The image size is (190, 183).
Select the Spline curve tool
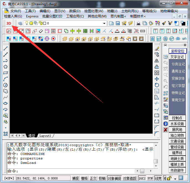coord(6,97)
